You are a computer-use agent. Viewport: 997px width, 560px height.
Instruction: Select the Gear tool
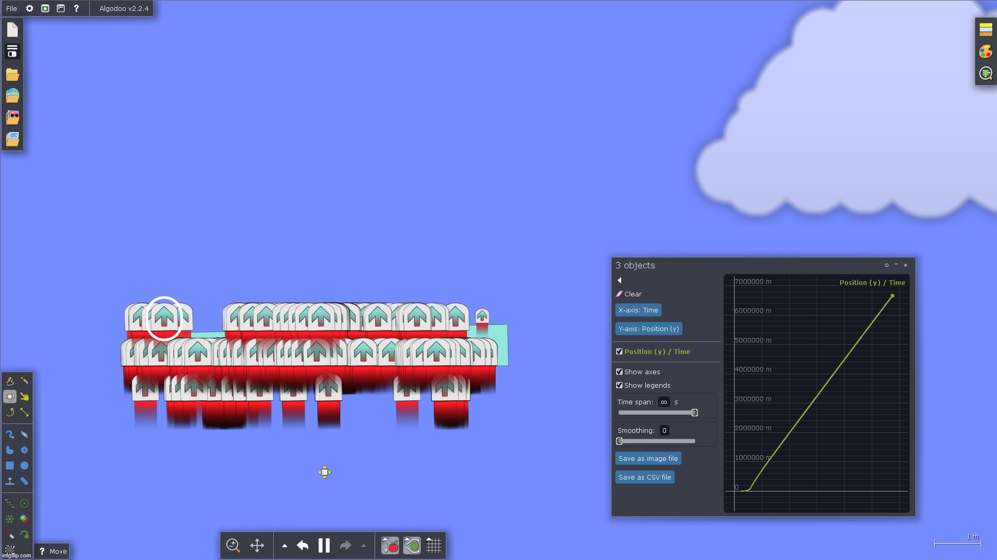coord(24,450)
